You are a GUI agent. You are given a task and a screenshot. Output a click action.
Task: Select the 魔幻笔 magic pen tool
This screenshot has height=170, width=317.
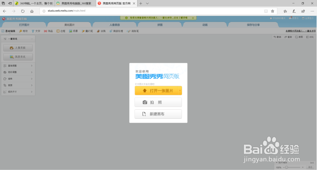pos(87,31)
